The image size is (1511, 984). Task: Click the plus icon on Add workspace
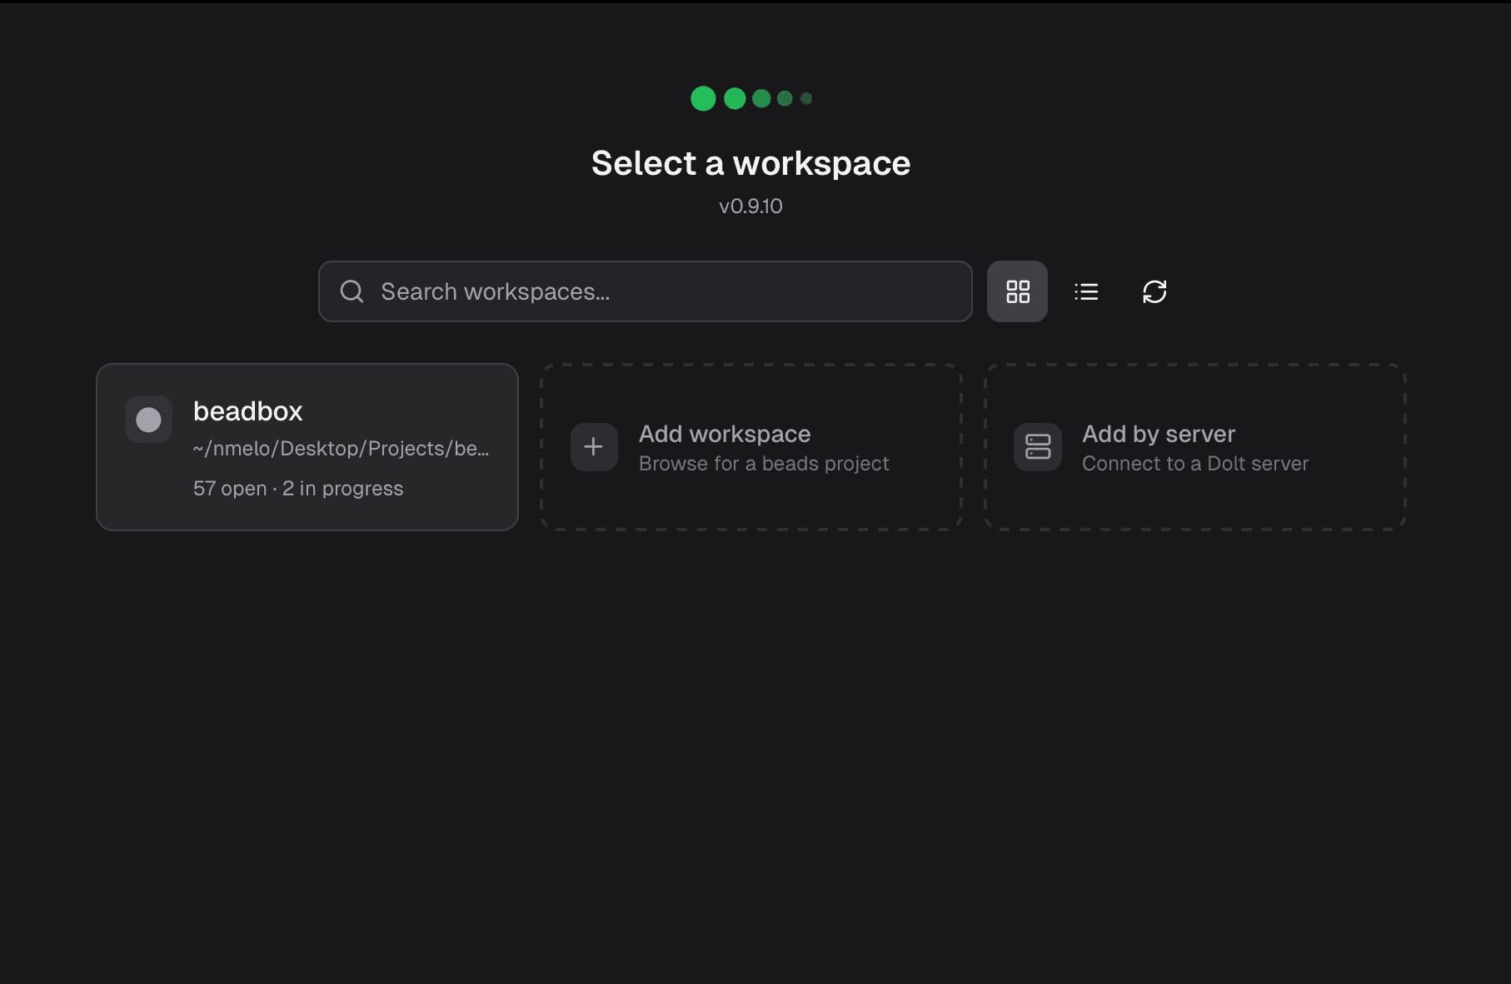pos(593,447)
